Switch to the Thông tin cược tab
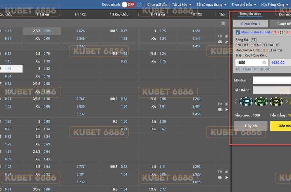 250,14
